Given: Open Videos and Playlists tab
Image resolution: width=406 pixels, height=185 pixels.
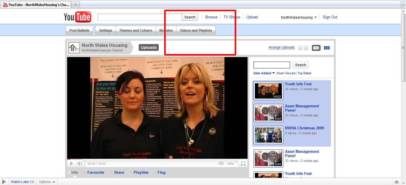Looking at the screenshot, I should click(196, 30).
